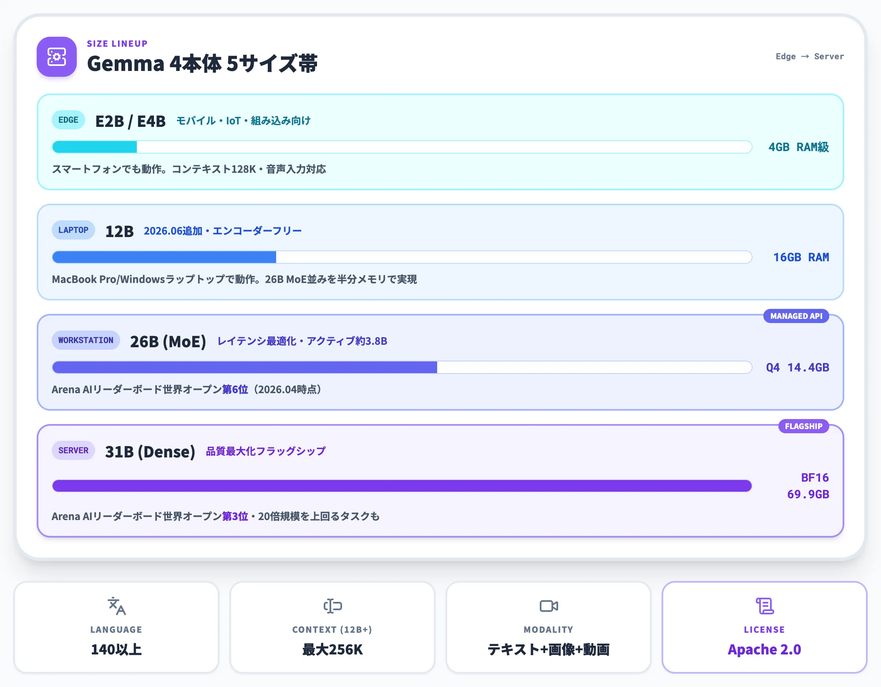Click the 第6位 highlighted ranking text
881x687 pixels.
click(x=235, y=389)
